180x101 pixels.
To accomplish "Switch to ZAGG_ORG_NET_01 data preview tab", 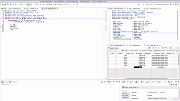I will 152,45.
